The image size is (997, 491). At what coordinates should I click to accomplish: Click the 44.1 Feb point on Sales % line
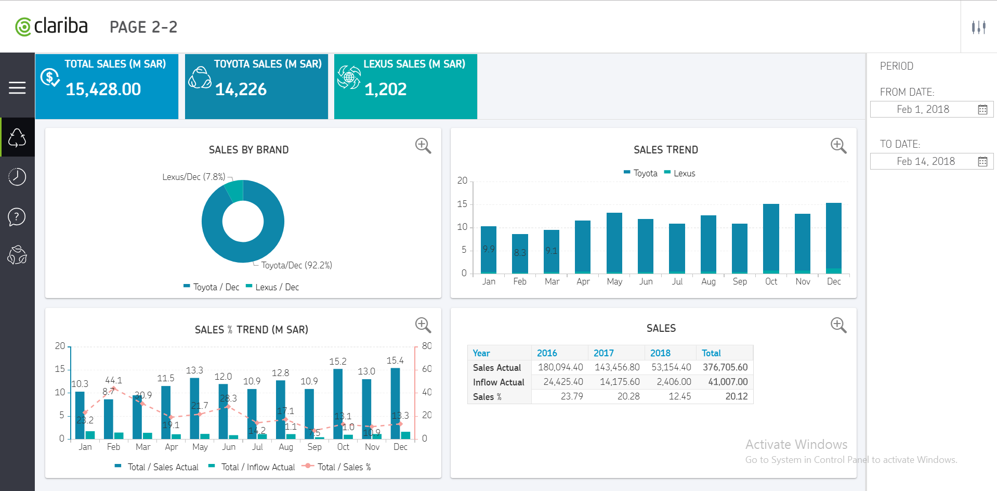(x=114, y=388)
